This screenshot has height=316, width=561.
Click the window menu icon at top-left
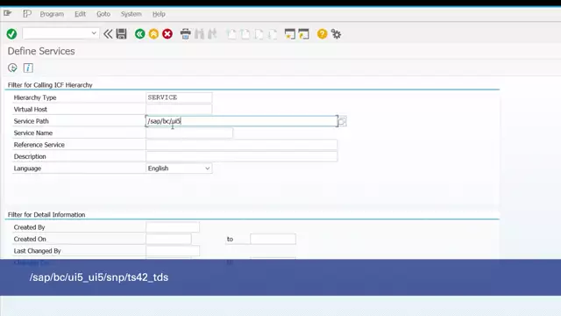8,14
